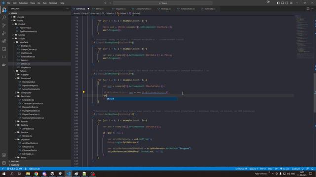Open the curly-braces JSON view icon

coord(4,57)
